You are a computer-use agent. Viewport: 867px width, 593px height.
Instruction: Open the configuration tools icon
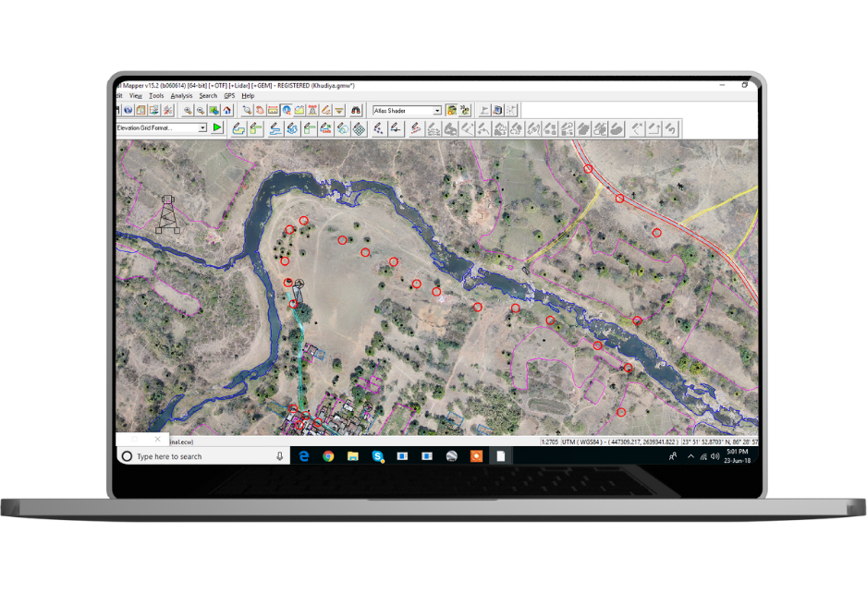tap(167, 111)
